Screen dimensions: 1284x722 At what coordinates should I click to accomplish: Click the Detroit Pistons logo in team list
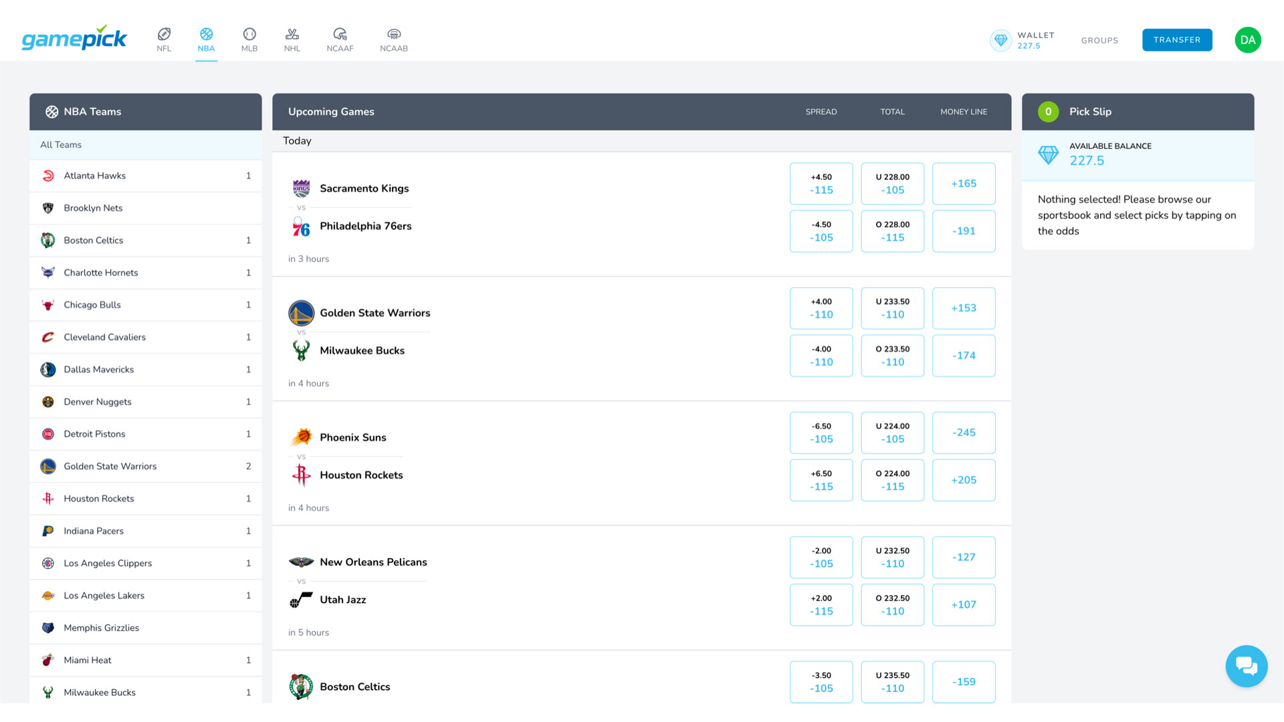48,434
